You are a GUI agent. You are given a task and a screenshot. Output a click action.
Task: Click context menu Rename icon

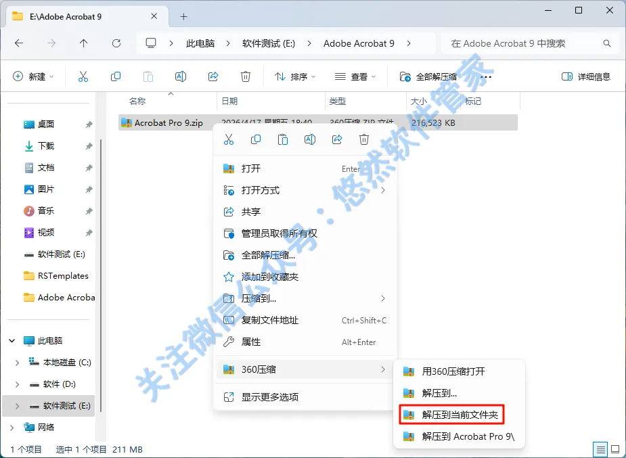click(310, 139)
